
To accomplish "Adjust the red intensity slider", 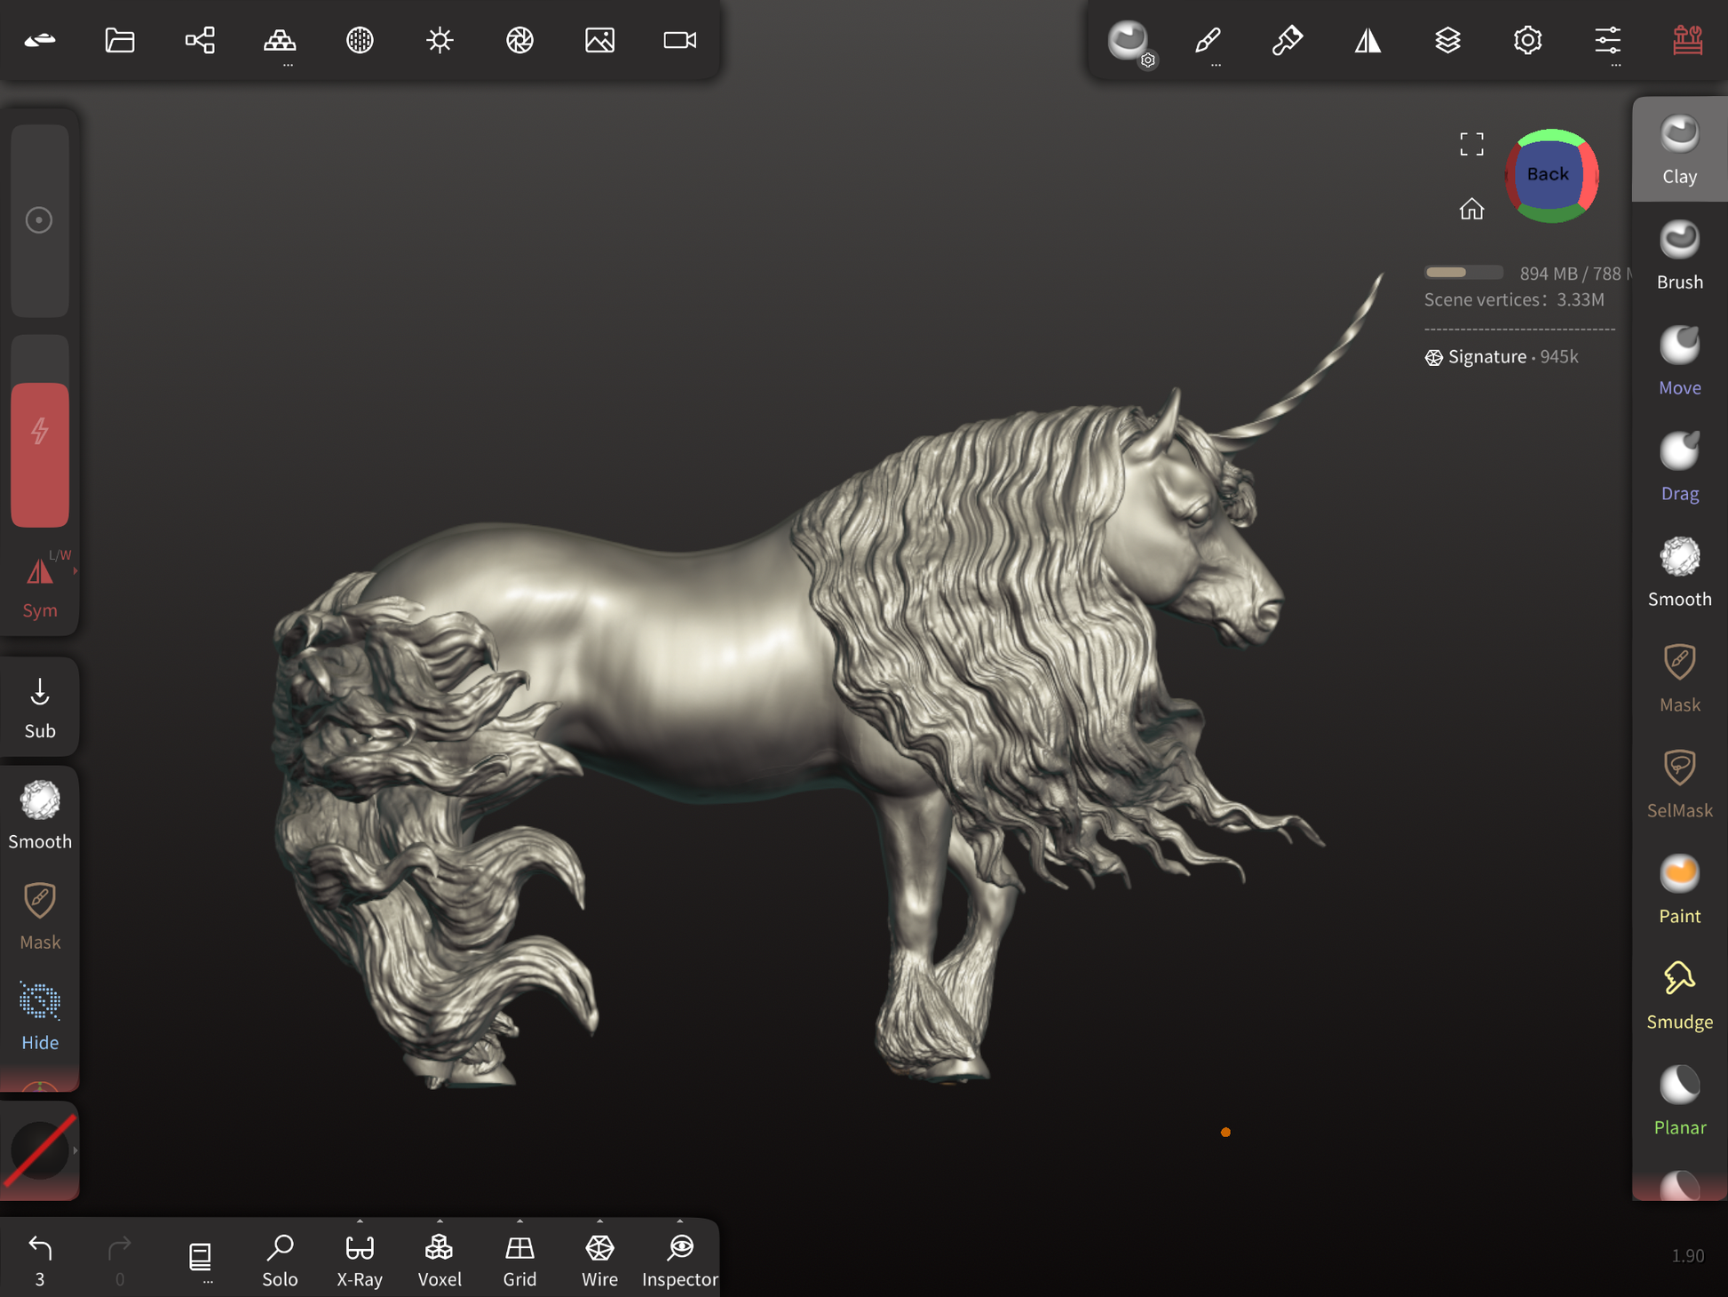I will (x=40, y=454).
